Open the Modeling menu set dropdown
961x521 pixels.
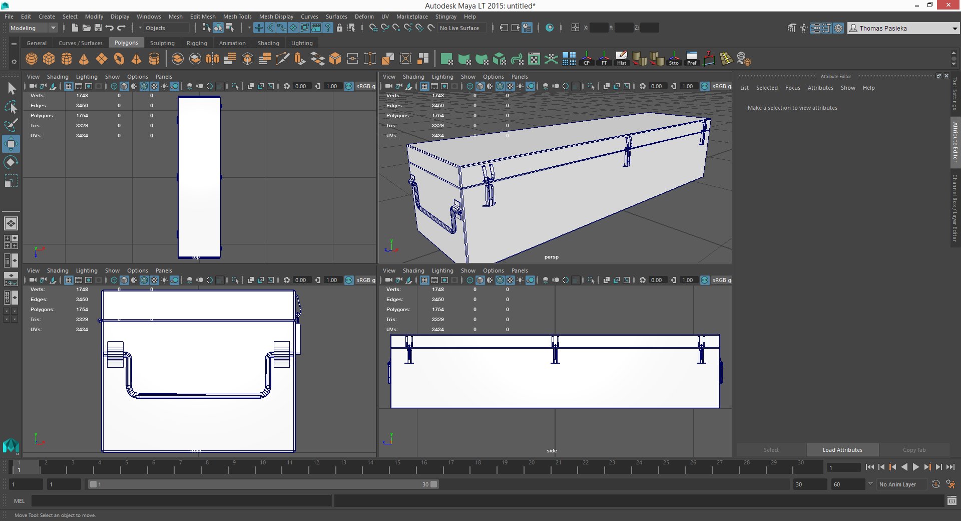coord(33,28)
